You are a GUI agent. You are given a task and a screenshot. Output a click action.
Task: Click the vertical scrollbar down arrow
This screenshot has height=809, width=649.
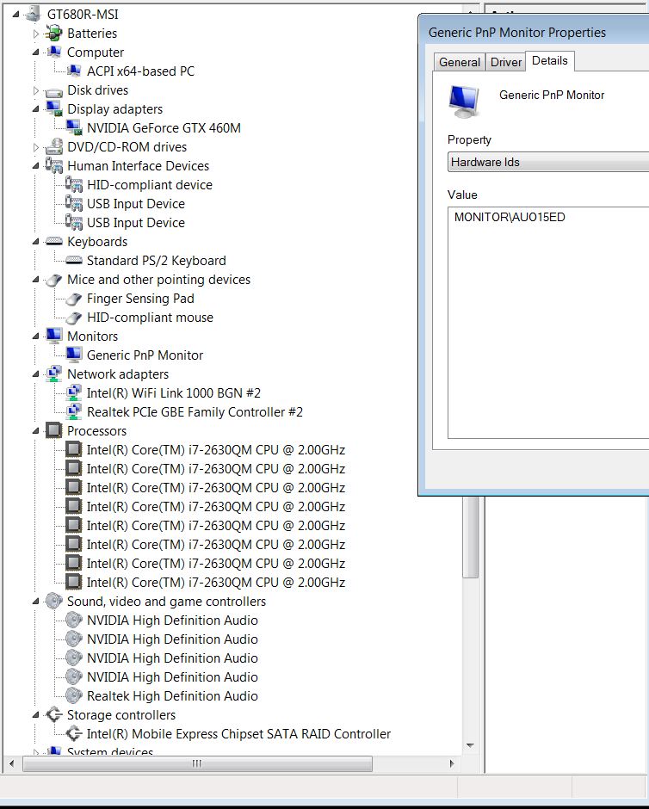coord(470,745)
